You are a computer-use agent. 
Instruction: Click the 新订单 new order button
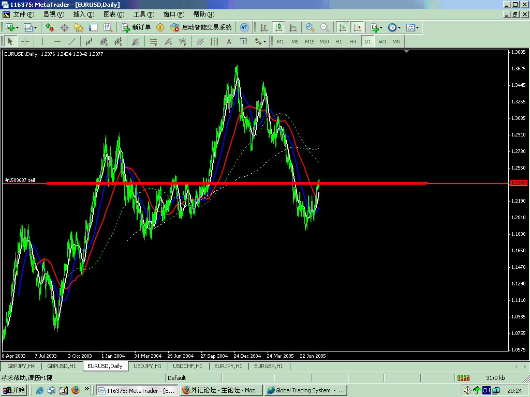click(x=136, y=27)
